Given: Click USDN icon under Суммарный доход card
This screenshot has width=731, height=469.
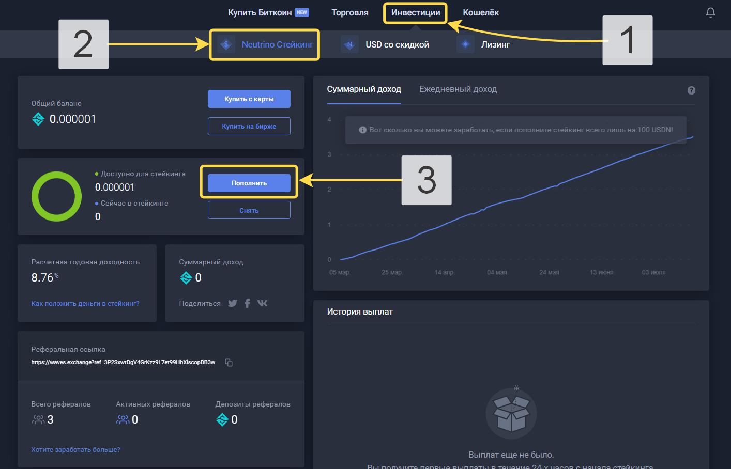Looking at the screenshot, I should pyautogui.click(x=186, y=278).
